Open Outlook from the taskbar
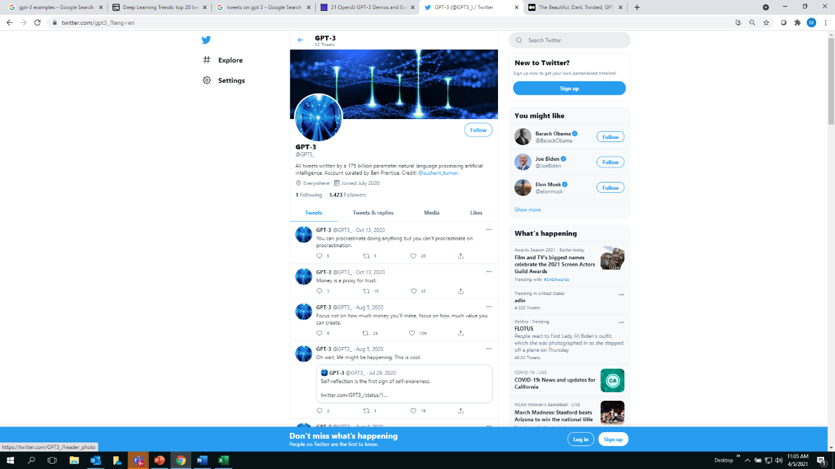Screen dimensions: 835x469 [x=95, y=460]
